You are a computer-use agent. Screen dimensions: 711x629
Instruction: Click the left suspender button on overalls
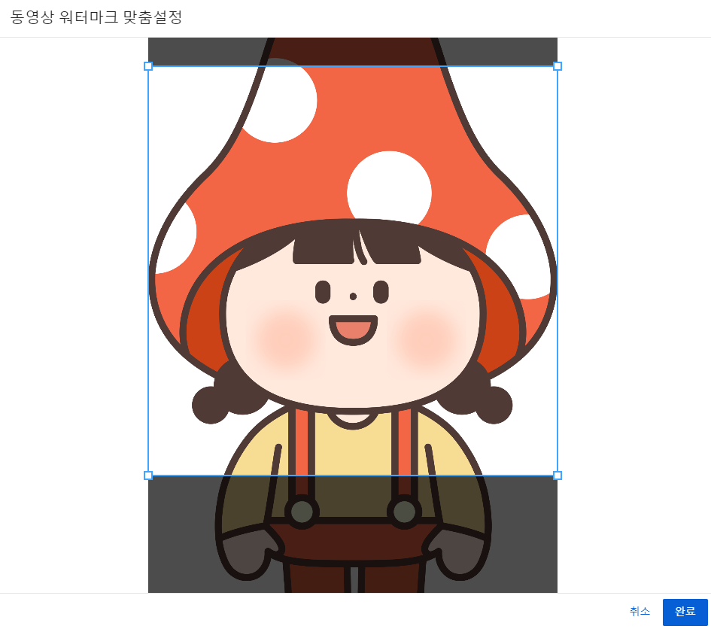(302, 512)
